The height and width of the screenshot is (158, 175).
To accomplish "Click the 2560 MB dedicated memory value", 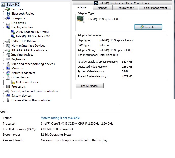I will point(127,67).
